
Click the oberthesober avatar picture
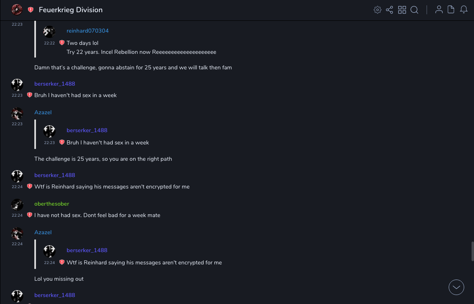tap(17, 205)
